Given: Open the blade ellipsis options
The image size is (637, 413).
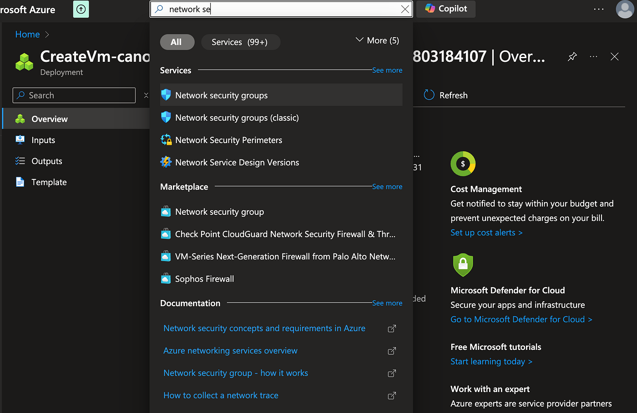Looking at the screenshot, I should (593, 57).
